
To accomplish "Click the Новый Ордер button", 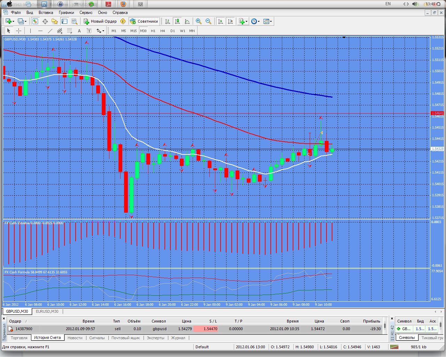I will click(100, 21).
